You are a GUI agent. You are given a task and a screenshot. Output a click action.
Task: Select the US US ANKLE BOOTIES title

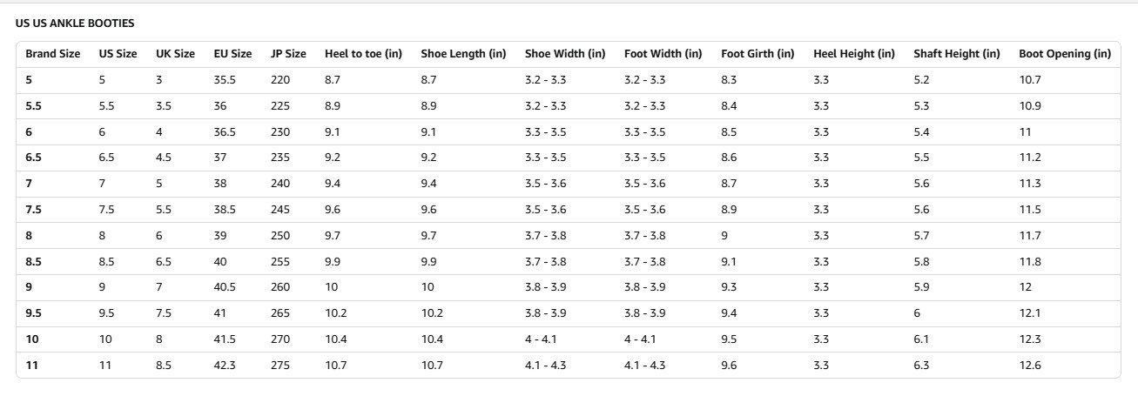click(x=75, y=24)
